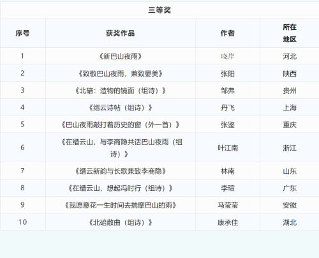Select the 序号 column header
Viewport: 319px width, 258px height.
point(22,33)
